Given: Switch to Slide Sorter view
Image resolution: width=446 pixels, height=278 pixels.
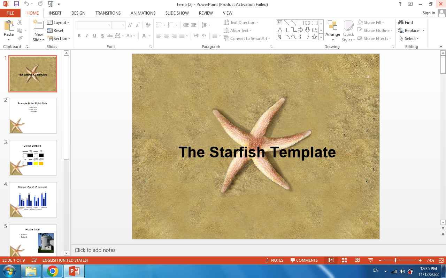Looking at the screenshot, I should 344,260.
